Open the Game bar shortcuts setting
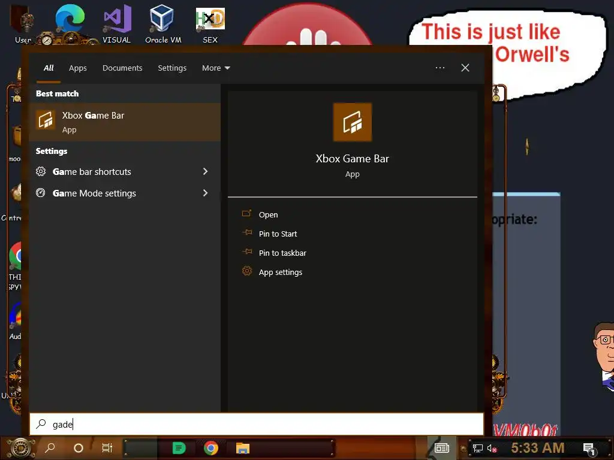614x460 pixels. click(x=125, y=171)
